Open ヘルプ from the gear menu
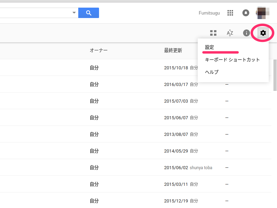 (212, 72)
